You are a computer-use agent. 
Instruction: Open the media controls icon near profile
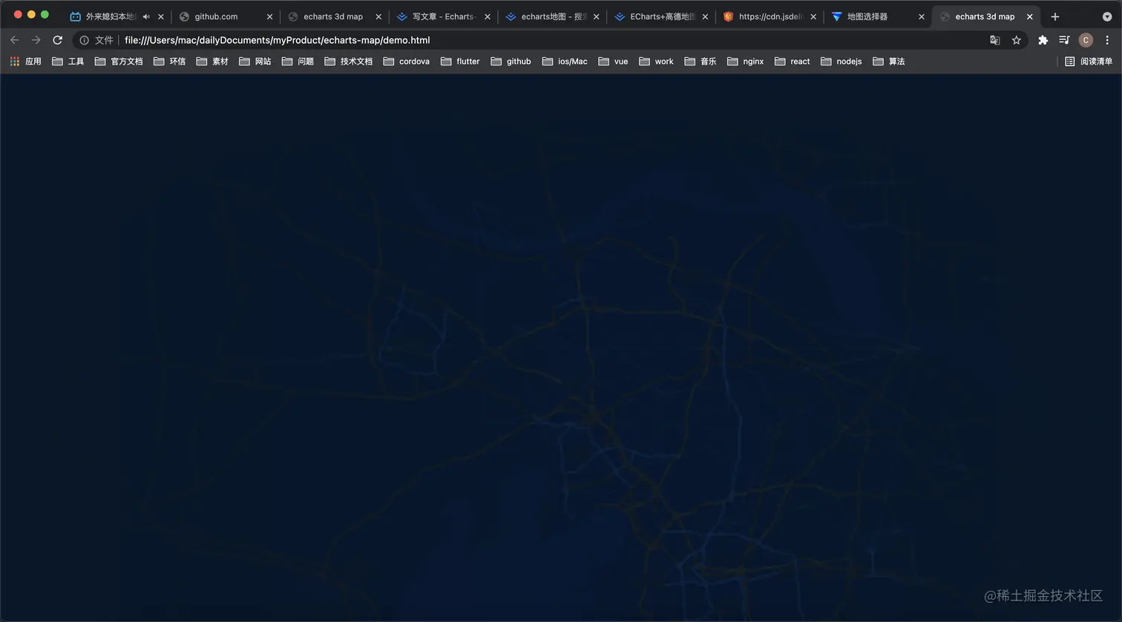point(1063,40)
